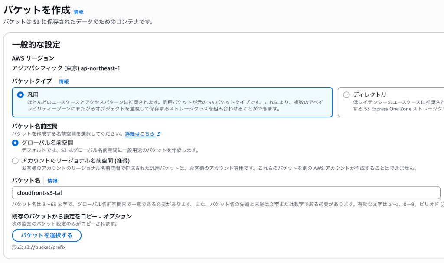Select the 汎用 bucket type radio button
444x263 pixels.
click(20, 95)
